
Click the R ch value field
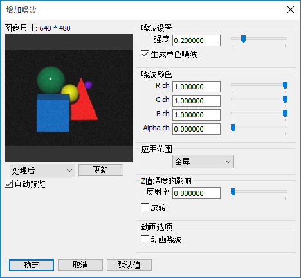(196, 87)
